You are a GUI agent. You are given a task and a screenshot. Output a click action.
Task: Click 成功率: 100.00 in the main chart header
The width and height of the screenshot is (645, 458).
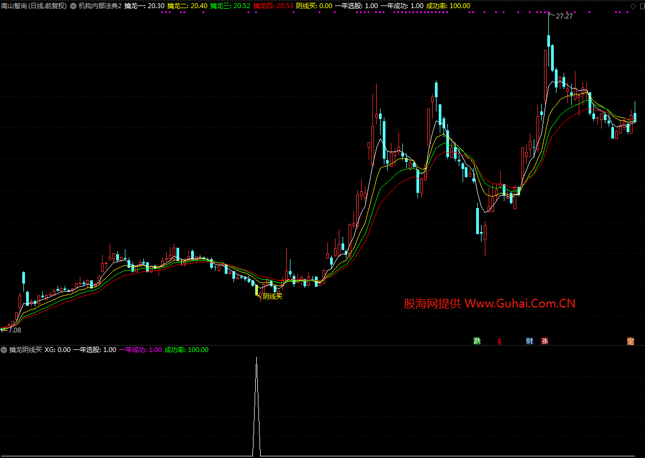tap(448, 6)
